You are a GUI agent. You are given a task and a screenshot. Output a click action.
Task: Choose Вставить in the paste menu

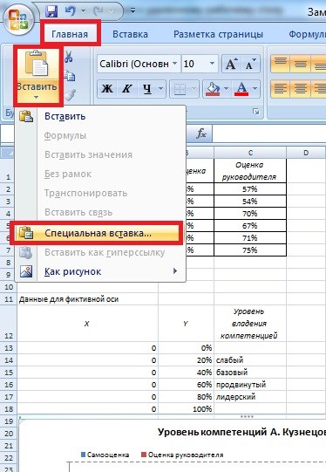100,116
